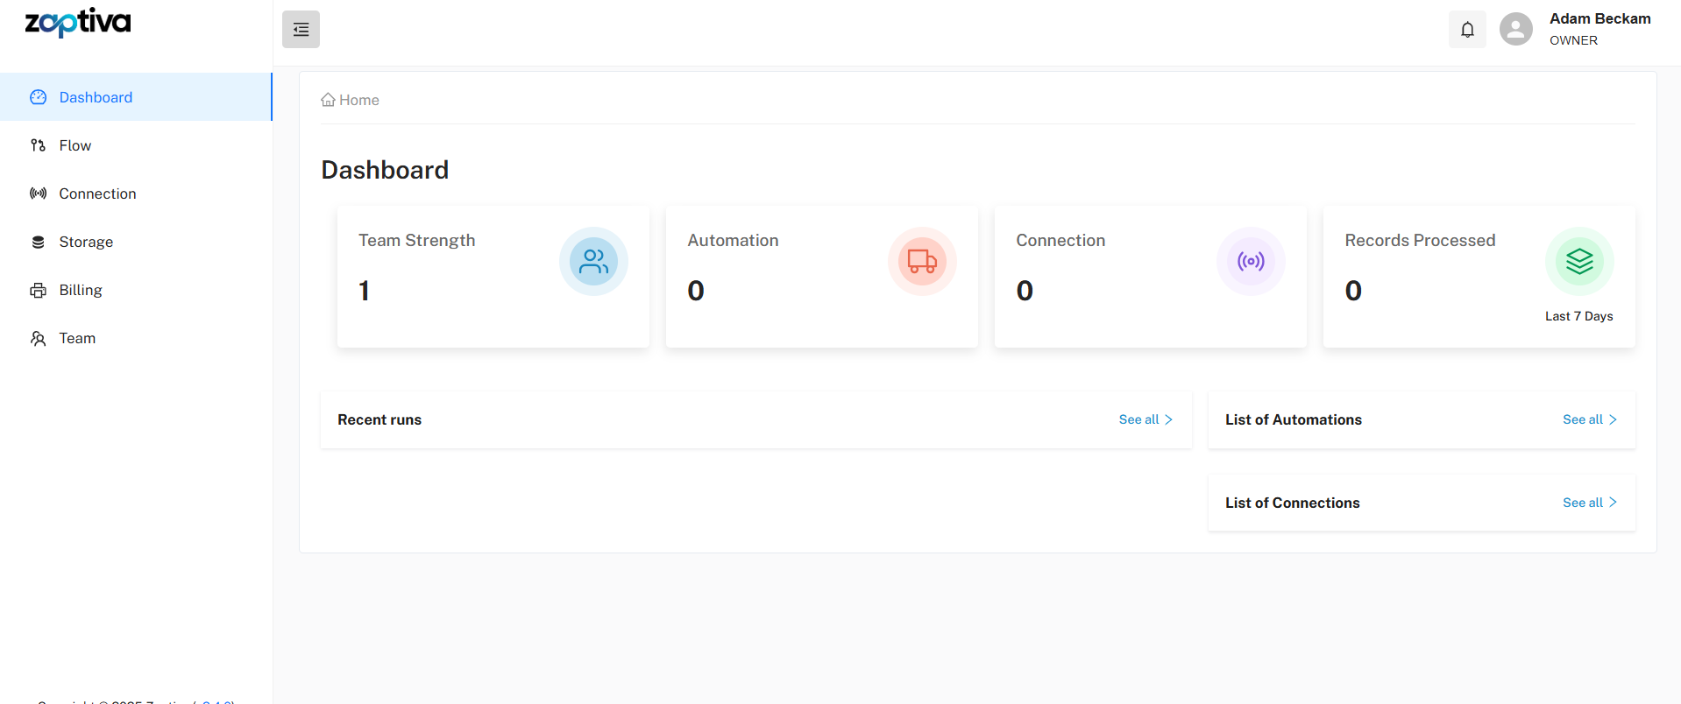
Task: Open the Dashboard menu item
Action: click(x=96, y=97)
